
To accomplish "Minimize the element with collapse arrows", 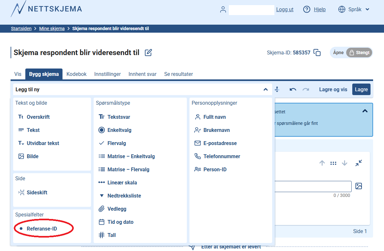I will point(359,163).
